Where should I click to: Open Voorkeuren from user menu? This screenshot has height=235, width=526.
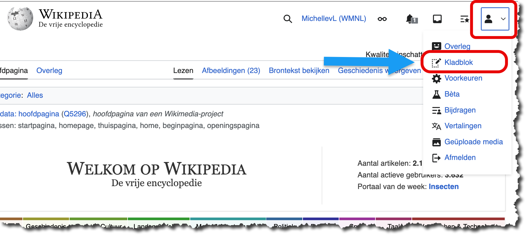click(463, 78)
